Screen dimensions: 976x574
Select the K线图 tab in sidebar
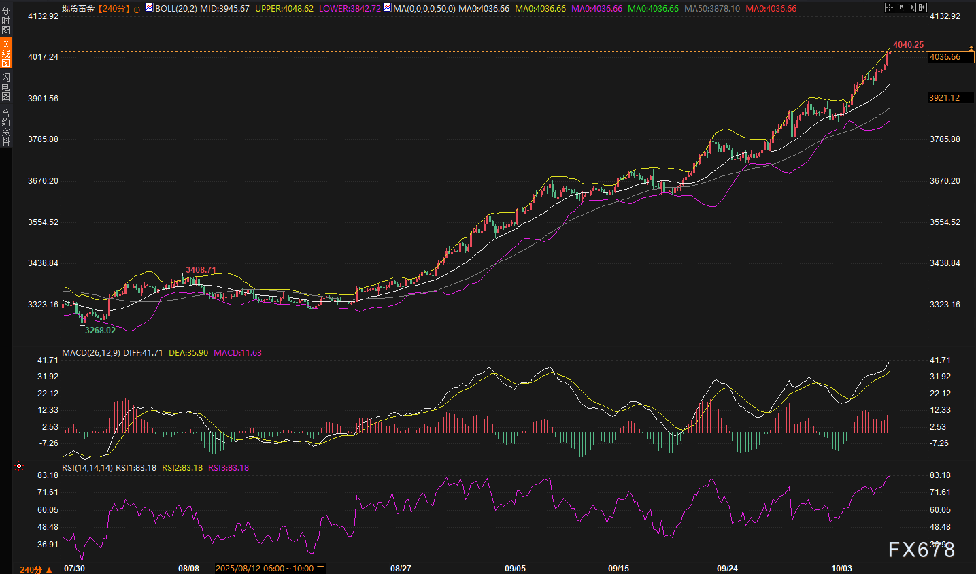(5, 53)
